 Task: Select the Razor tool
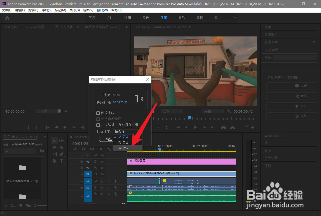tap(62, 148)
